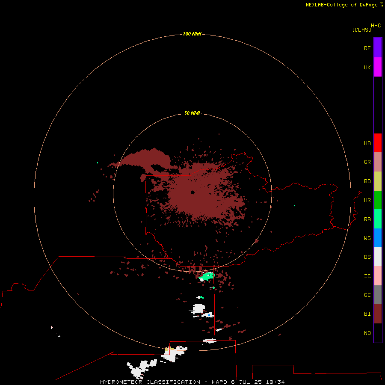385x385 pixels.
Task: Click the 'HA' legend label
Action: (x=367, y=143)
